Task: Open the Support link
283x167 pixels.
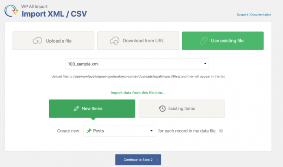Action: pyautogui.click(x=242, y=15)
